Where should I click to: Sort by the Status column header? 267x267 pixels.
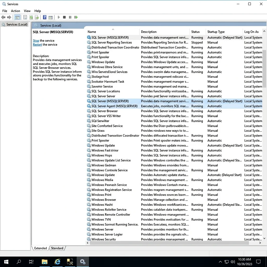click(x=198, y=32)
